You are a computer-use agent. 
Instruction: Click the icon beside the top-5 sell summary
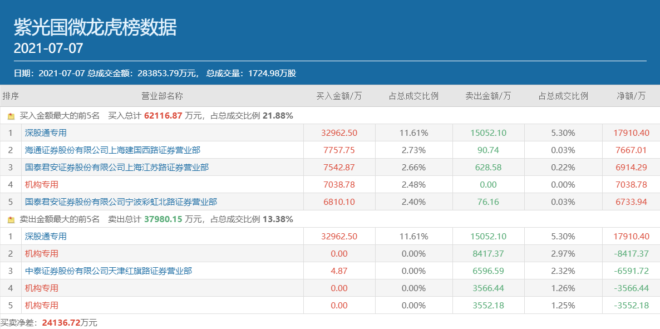point(11,219)
